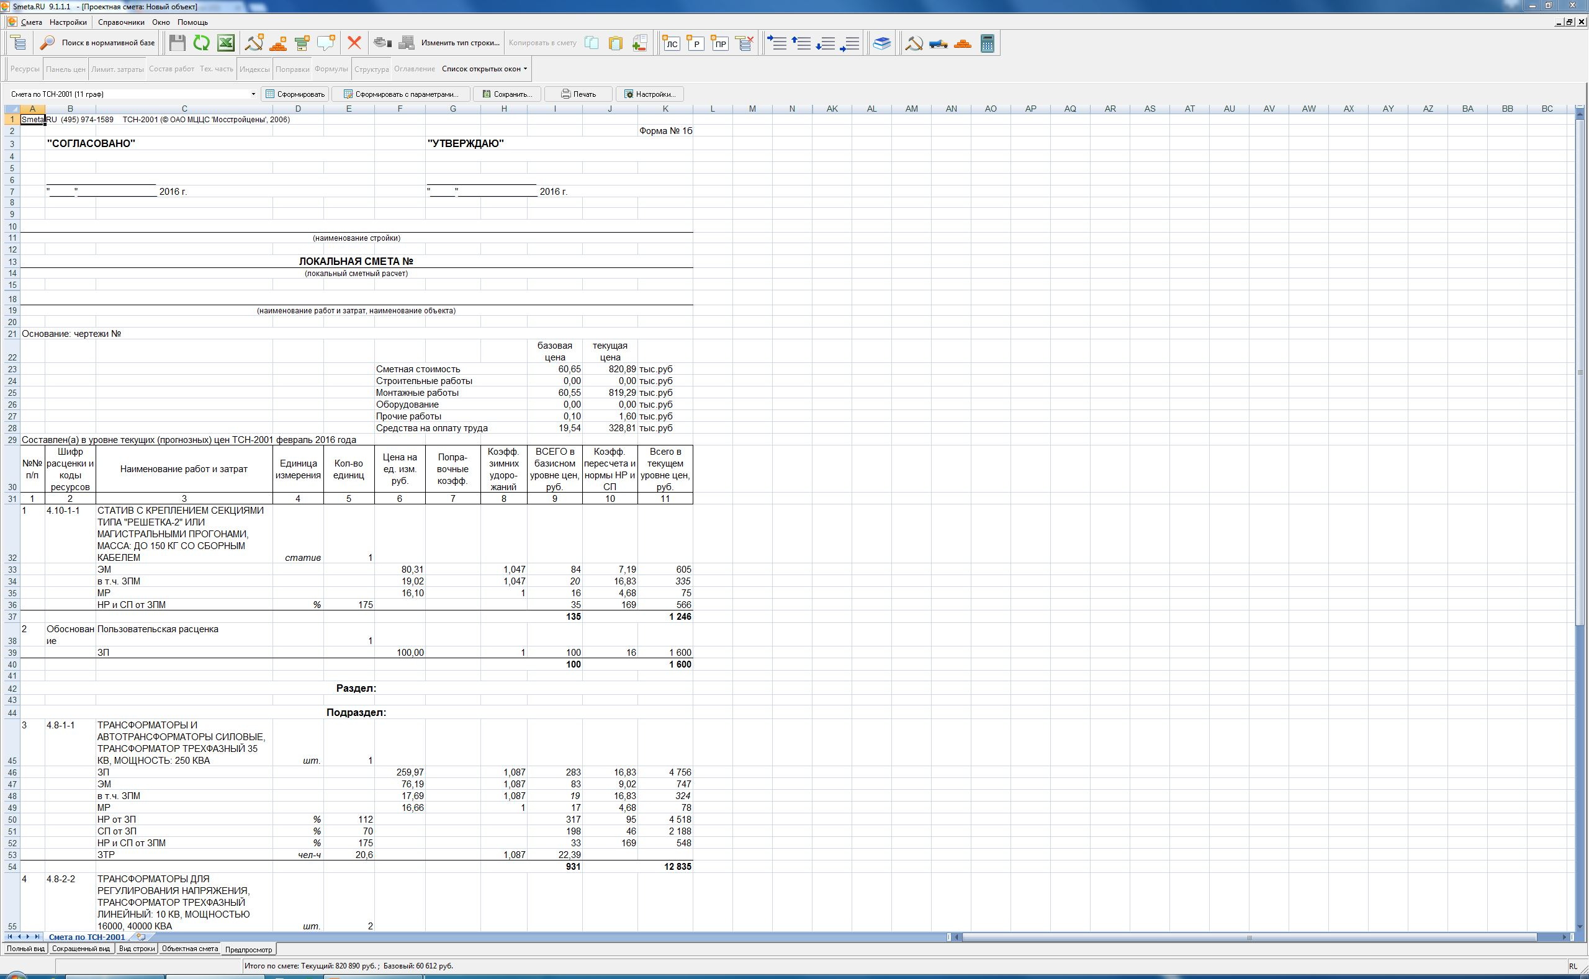Click the blue truck machines icon
Screen dimensions: 1589x979
(x=939, y=43)
